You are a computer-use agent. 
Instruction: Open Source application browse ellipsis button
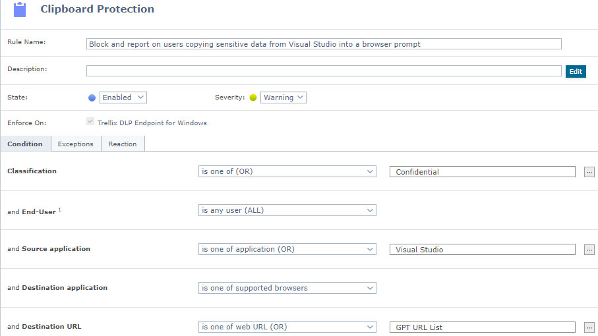(x=589, y=250)
